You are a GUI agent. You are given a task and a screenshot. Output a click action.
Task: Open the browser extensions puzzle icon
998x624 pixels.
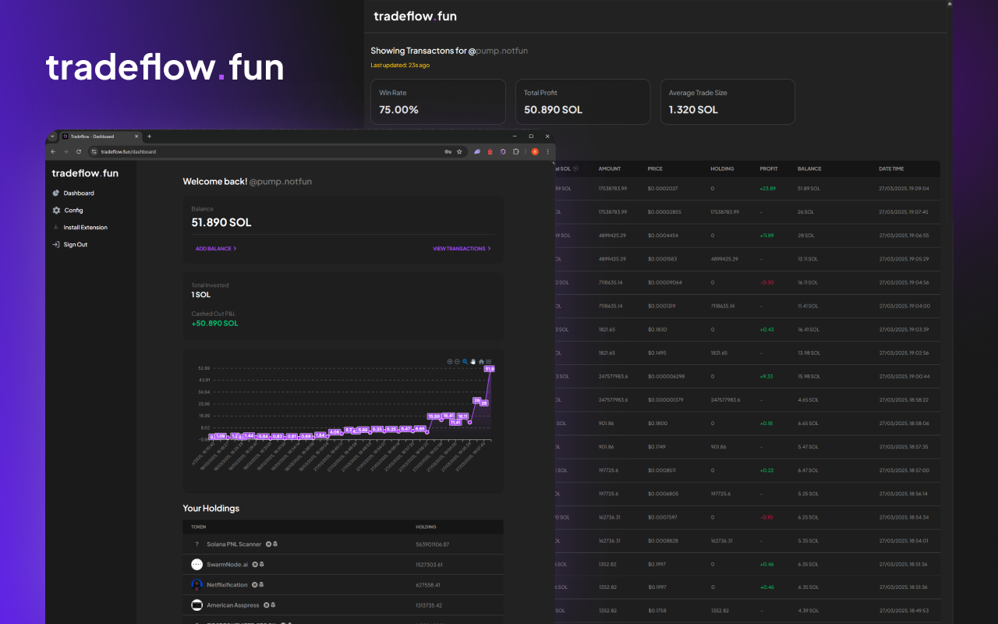[515, 151]
